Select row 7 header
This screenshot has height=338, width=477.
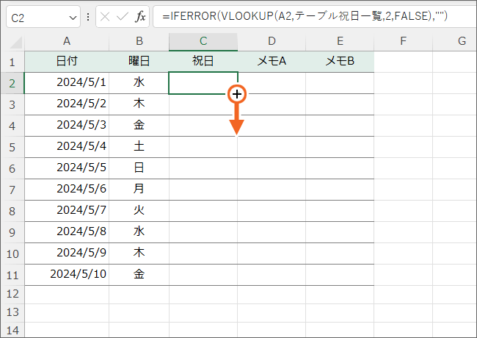click(12, 190)
